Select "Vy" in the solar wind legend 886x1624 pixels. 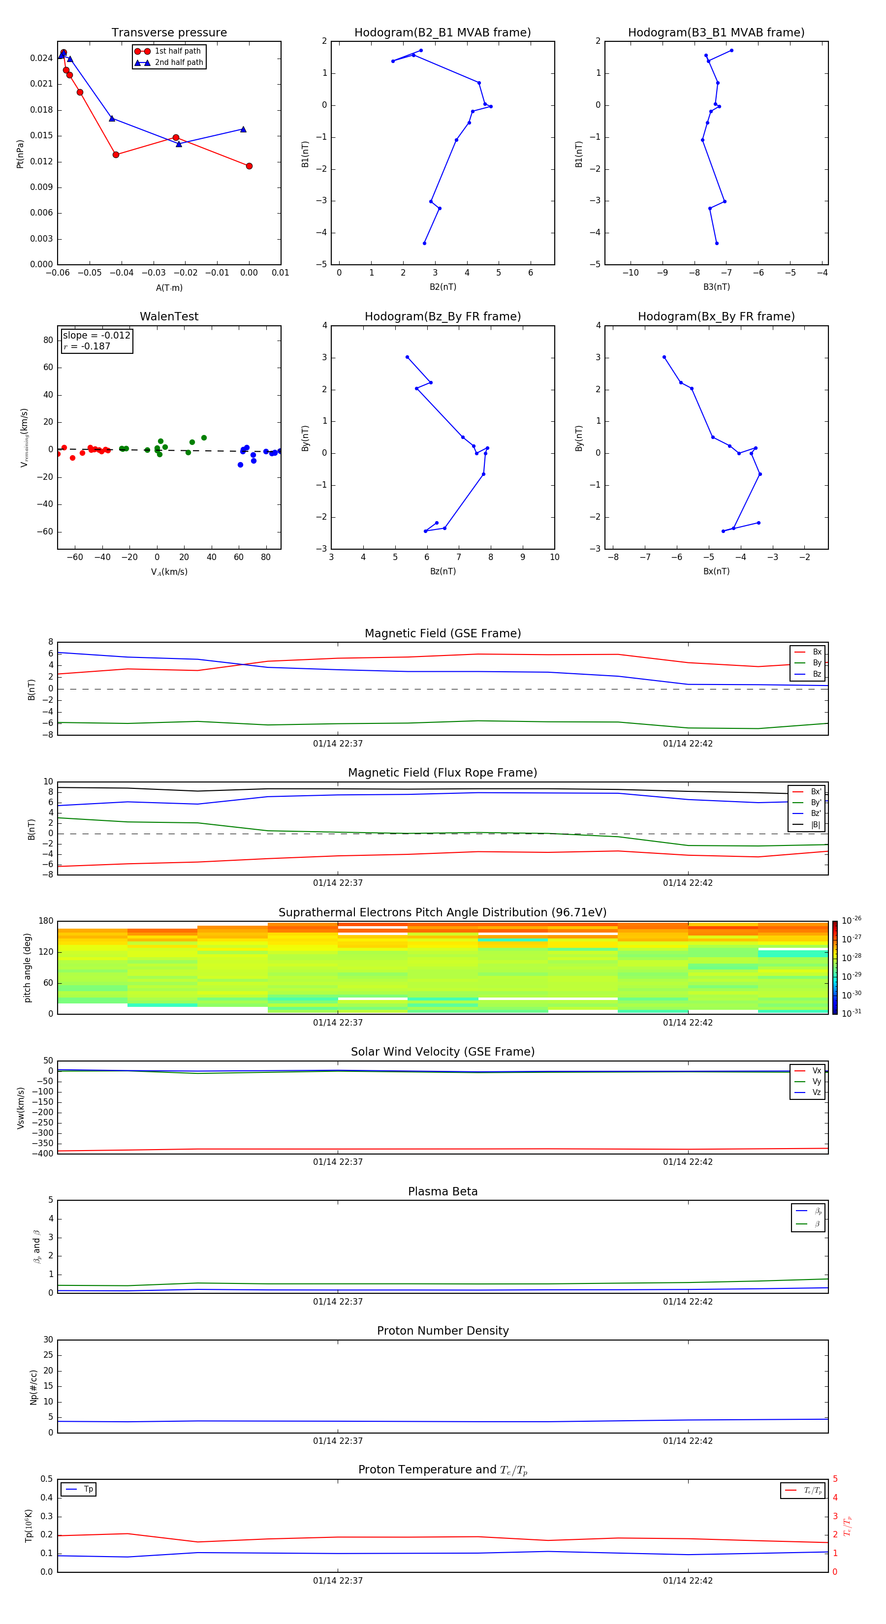click(808, 1081)
